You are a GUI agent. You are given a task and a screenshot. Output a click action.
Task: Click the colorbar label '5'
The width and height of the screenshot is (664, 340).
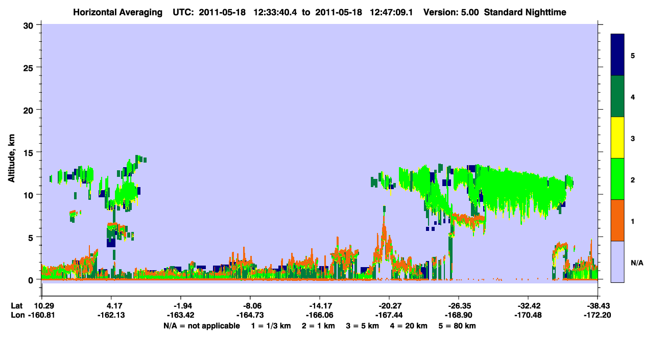pos(633,55)
